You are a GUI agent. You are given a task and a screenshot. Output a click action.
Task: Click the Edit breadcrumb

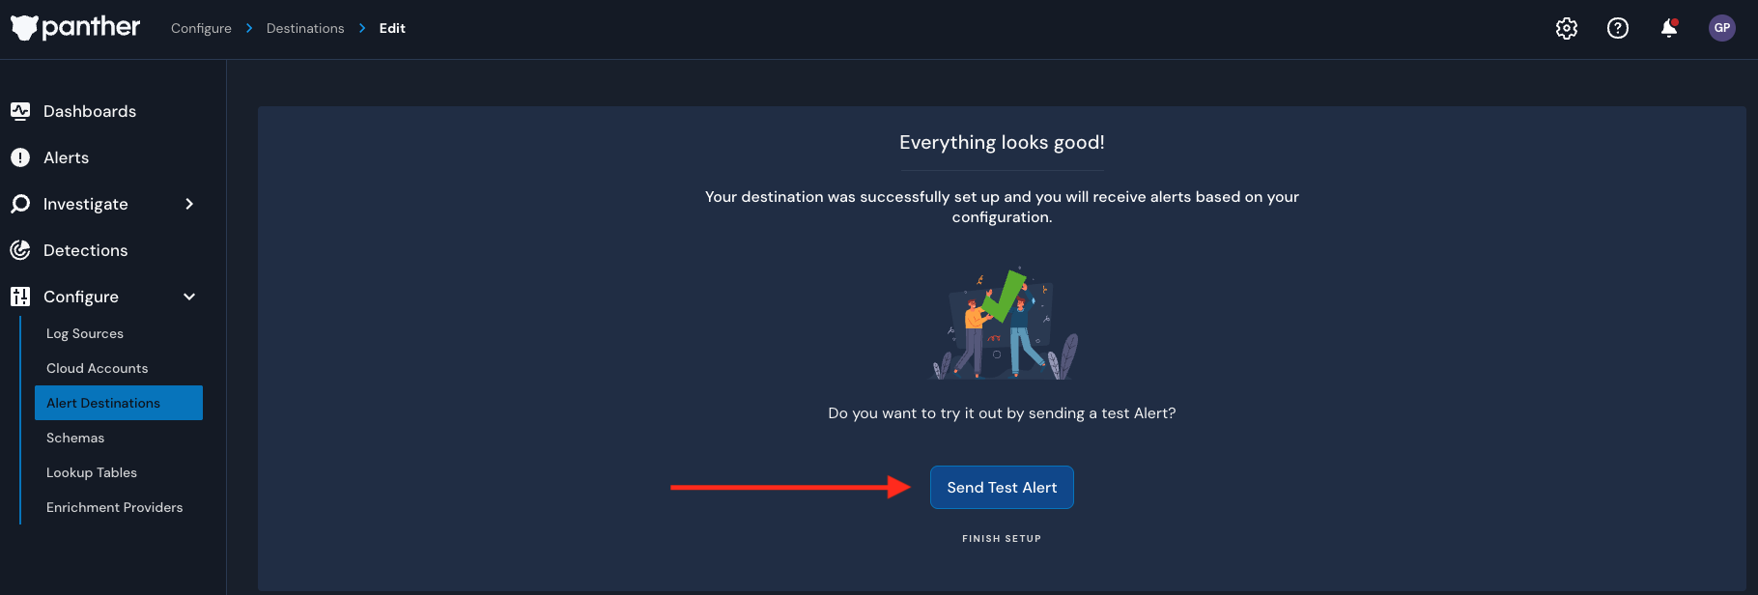tap(392, 28)
